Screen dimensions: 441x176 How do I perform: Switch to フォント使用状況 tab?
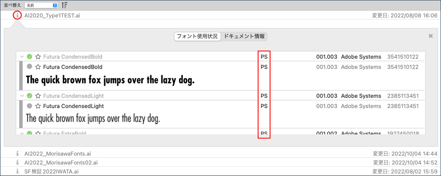coord(197,36)
